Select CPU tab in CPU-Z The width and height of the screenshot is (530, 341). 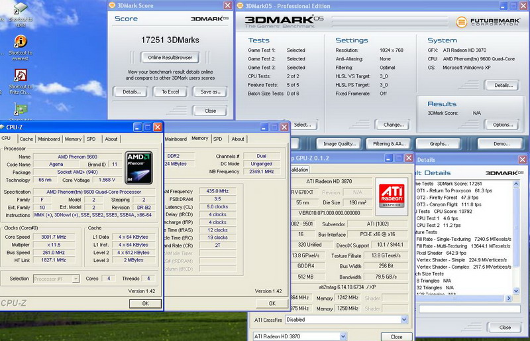point(6,138)
